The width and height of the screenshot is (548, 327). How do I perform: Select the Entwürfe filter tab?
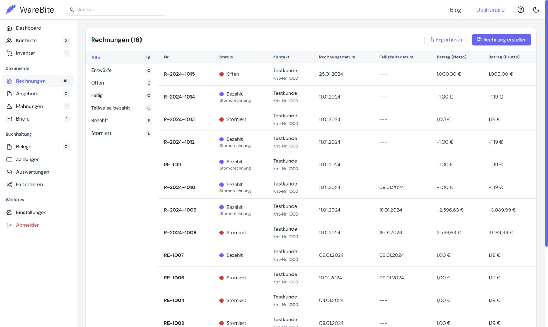click(121, 70)
